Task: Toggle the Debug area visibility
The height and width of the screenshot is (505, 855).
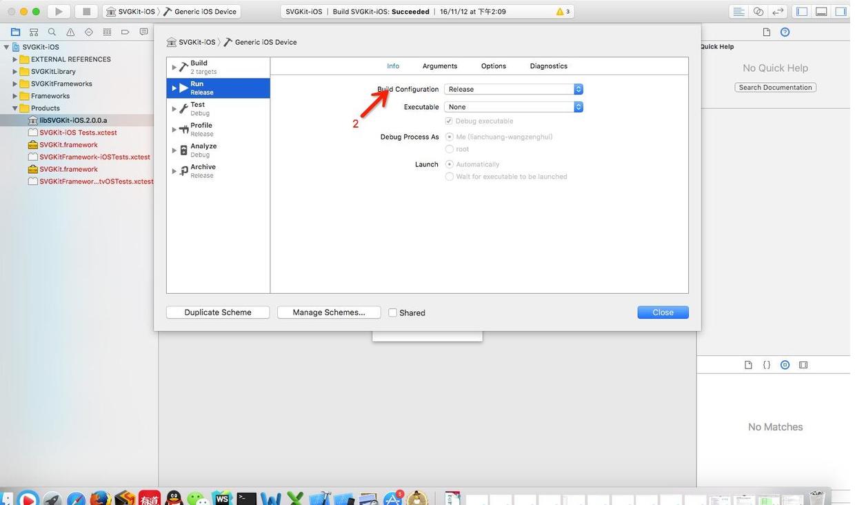Action: point(821,11)
